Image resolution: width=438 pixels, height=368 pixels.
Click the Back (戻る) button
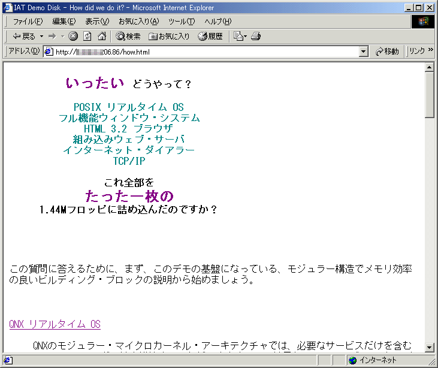[24, 36]
